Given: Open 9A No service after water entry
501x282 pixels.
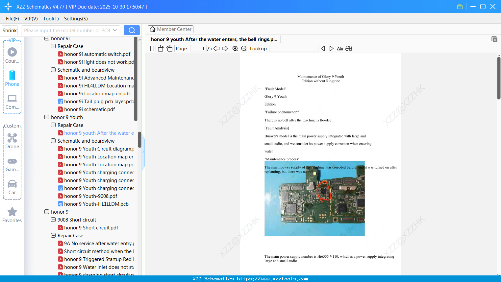Looking at the screenshot, I should (x=99, y=243).
